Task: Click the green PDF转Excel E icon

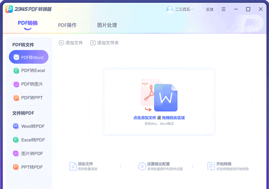Action: 16,71
